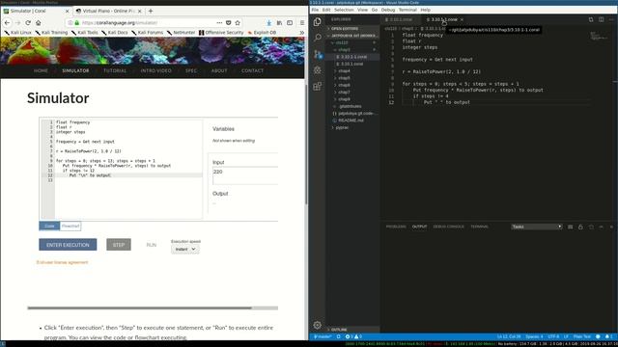The height and width of the screenshot is (347, 618).
Task: Click the VS Code split editor icon
Action: (601, 19)
